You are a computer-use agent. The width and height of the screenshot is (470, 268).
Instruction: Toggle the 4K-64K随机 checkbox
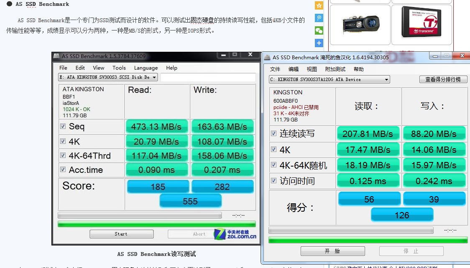click(x=273, y=165)
